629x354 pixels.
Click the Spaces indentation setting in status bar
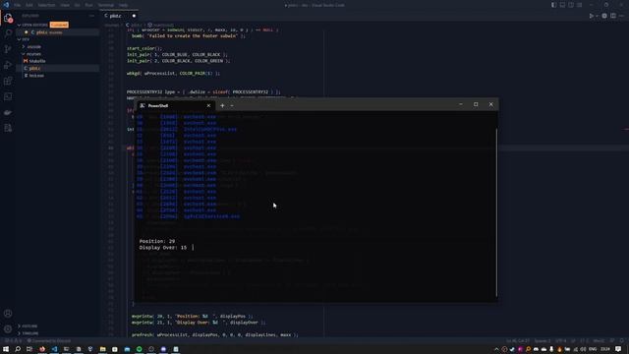pos(543,341)
